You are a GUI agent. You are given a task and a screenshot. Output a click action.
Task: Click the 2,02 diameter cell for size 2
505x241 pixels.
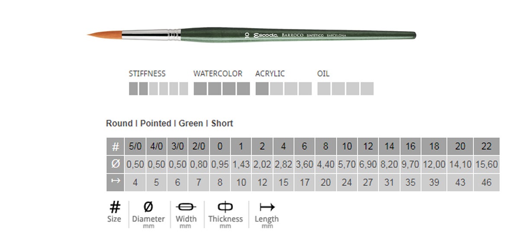(x=262, y=165)
